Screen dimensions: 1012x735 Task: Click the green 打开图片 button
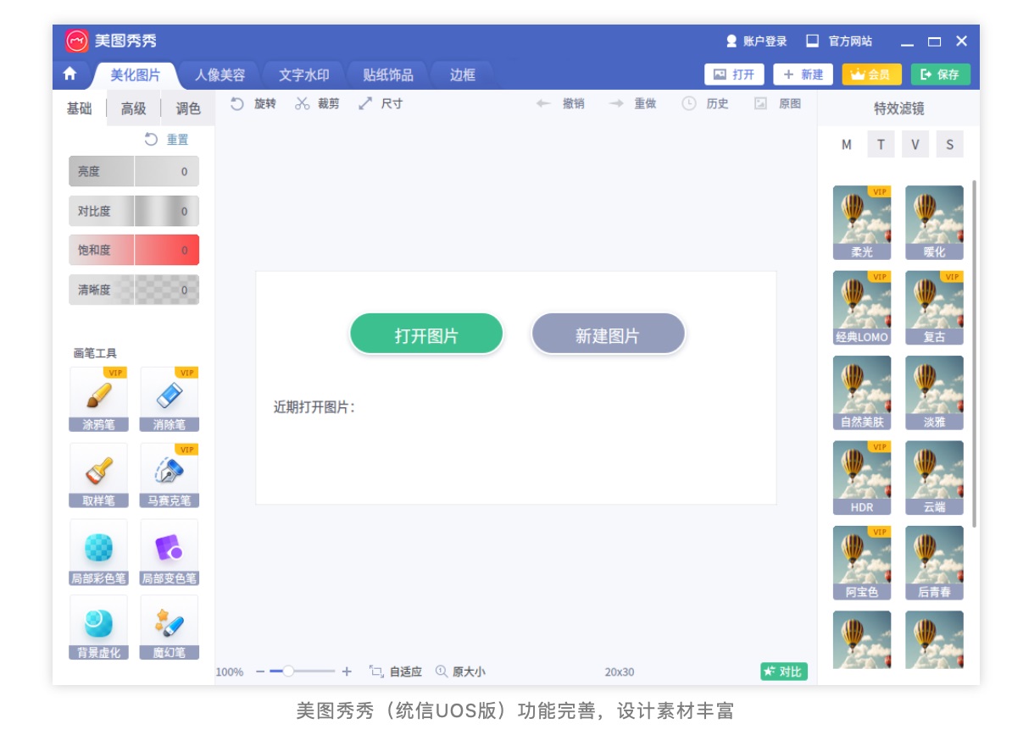pyautogui.click(x=426, y=334)
